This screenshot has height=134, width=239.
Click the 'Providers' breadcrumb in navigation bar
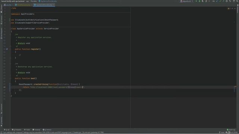(34, 1)
